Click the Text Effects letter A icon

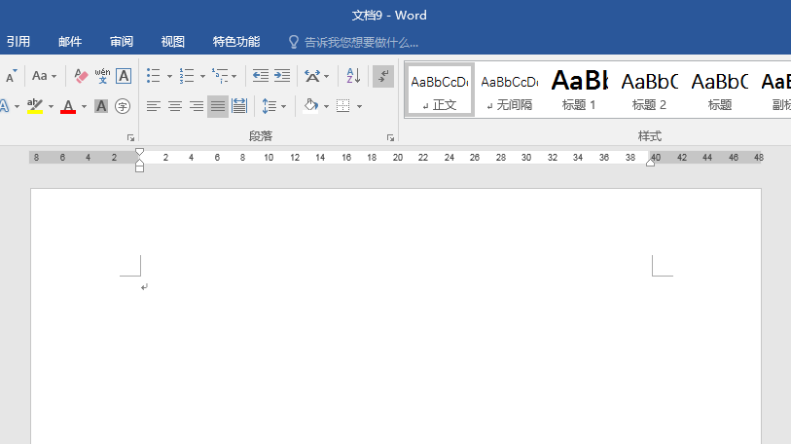(5, 106)
